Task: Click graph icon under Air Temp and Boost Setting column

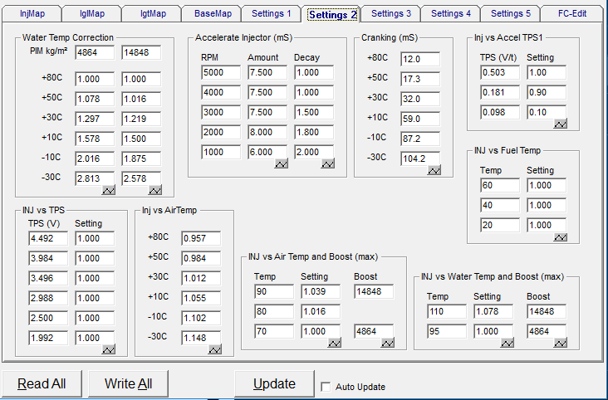Action: (334, 343)
